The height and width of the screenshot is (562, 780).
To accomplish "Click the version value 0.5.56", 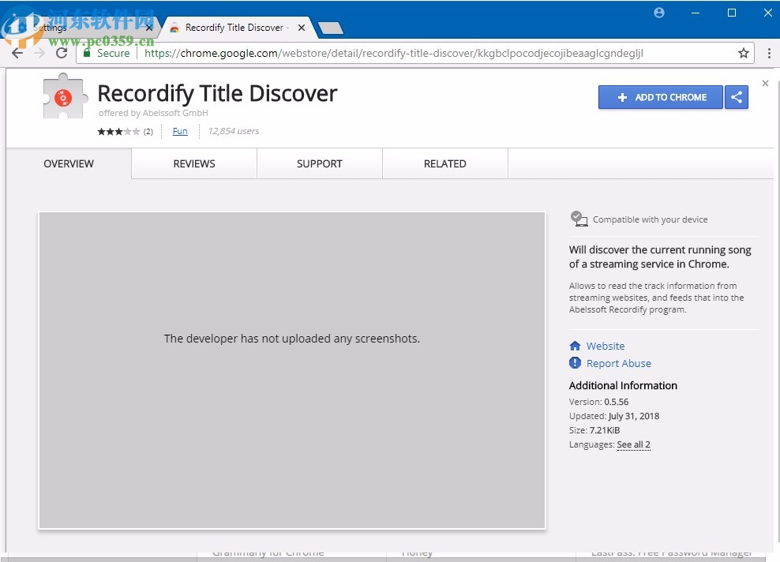I will coord(617,402).
